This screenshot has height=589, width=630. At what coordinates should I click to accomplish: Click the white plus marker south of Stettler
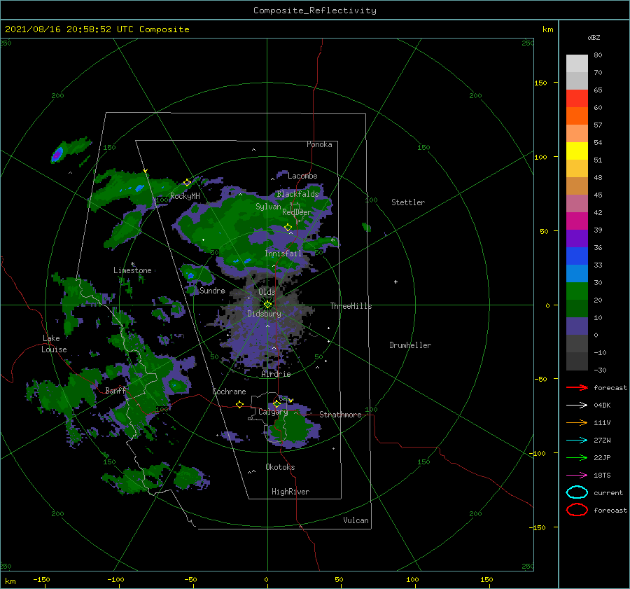[x=395, y=282]
